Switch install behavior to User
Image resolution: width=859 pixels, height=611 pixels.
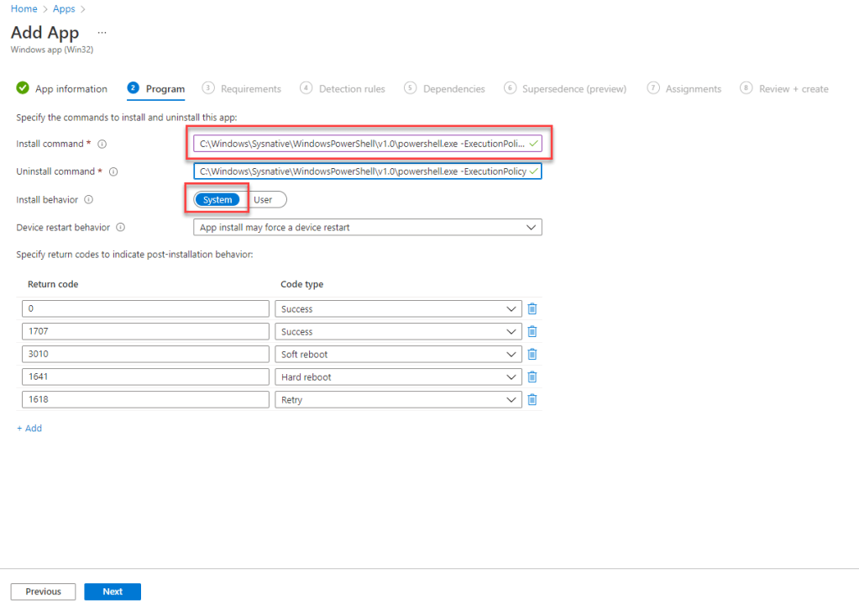(x=263, y=200)
